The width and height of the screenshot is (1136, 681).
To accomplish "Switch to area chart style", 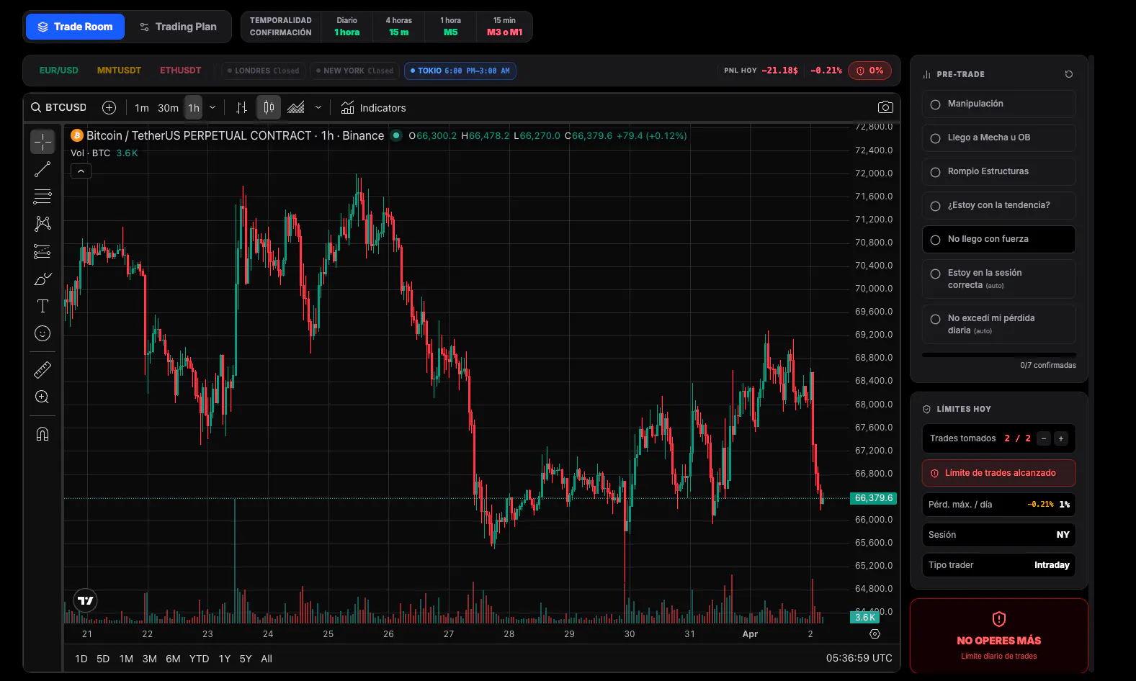I will point(295,107).
